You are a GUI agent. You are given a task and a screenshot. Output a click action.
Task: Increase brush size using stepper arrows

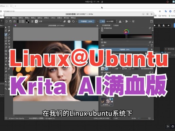coord(117,21)
